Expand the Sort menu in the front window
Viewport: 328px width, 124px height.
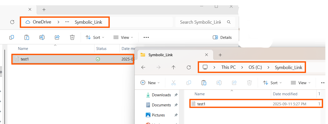click(x=272, y=83)
